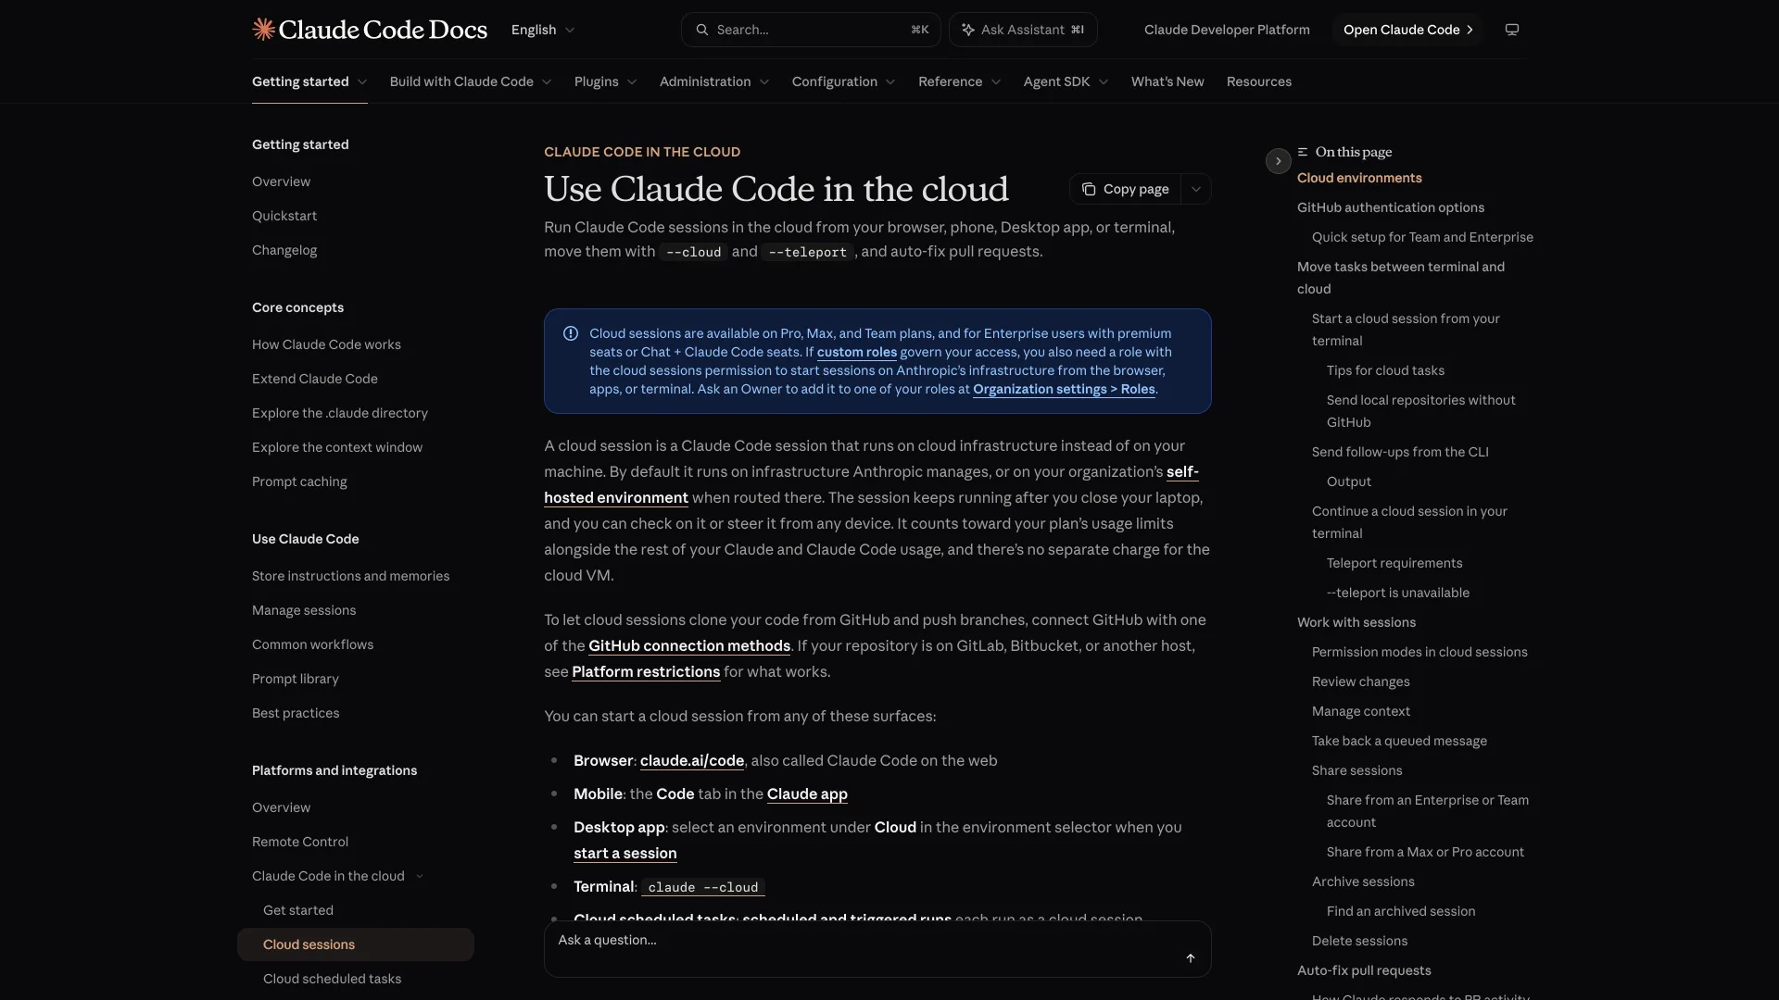Open the Platform restrictions link
1779x1000 pixels.
tap(646, 671)
